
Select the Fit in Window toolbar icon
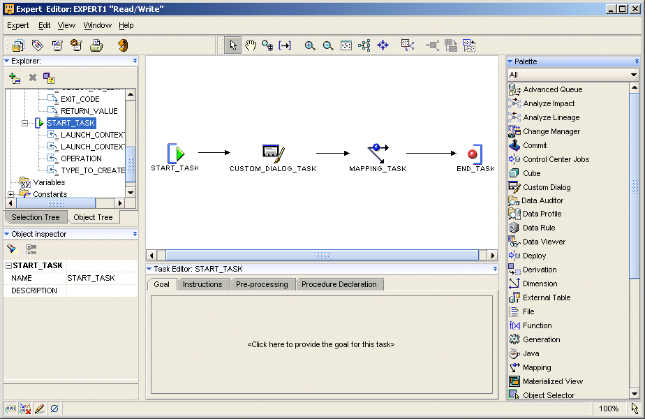coord(346,45)
